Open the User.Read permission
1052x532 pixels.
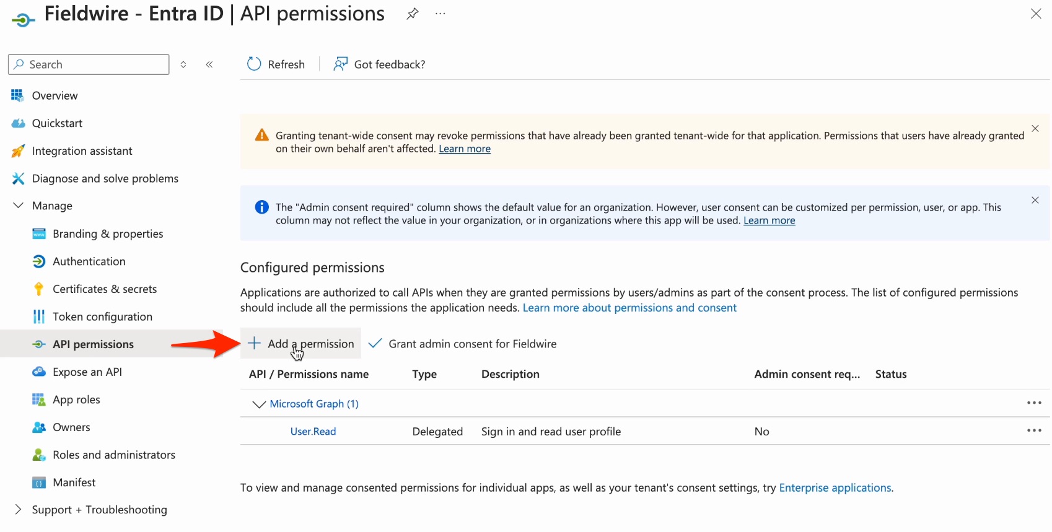pos(313,432)
